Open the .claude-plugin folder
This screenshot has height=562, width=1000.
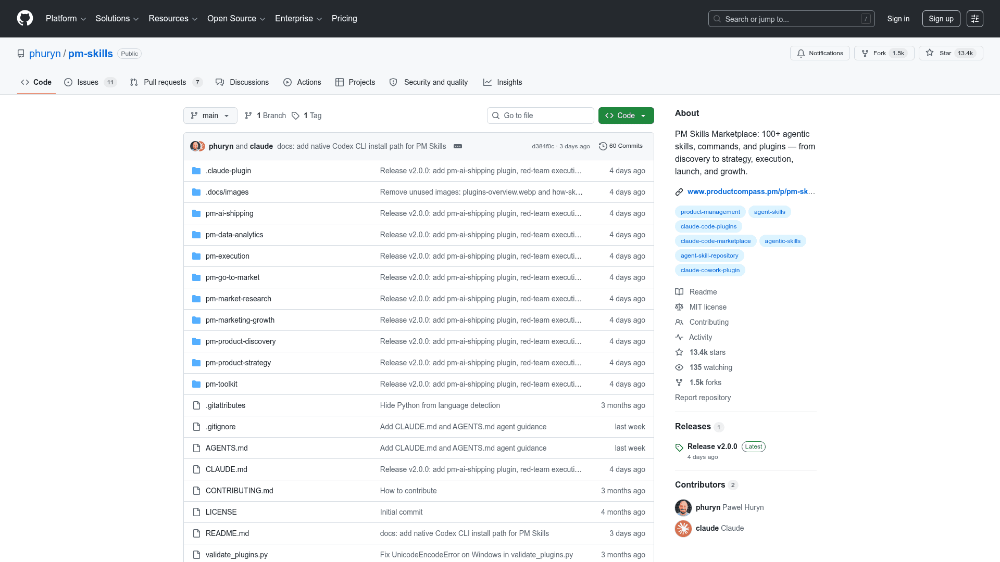[x=228, y=171]
